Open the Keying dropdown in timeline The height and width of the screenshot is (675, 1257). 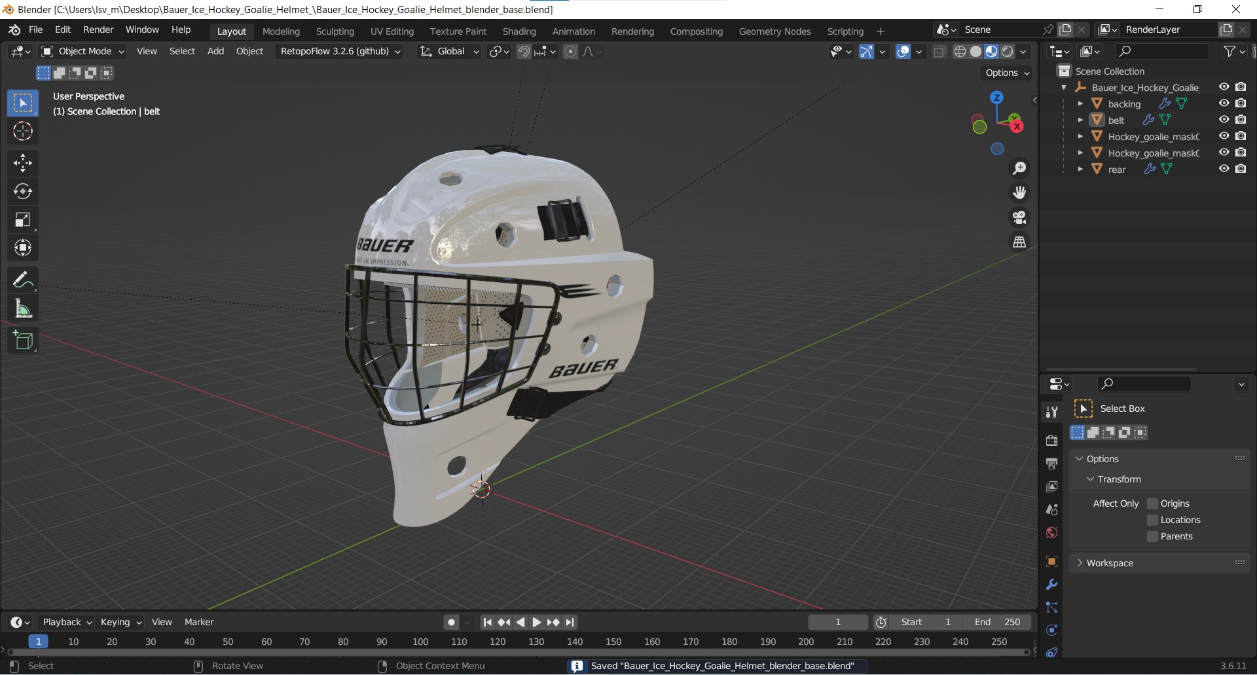pos(121,622)
